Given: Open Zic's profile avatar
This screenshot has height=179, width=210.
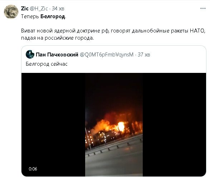Looking at the screenshot, I should (11, 12).
